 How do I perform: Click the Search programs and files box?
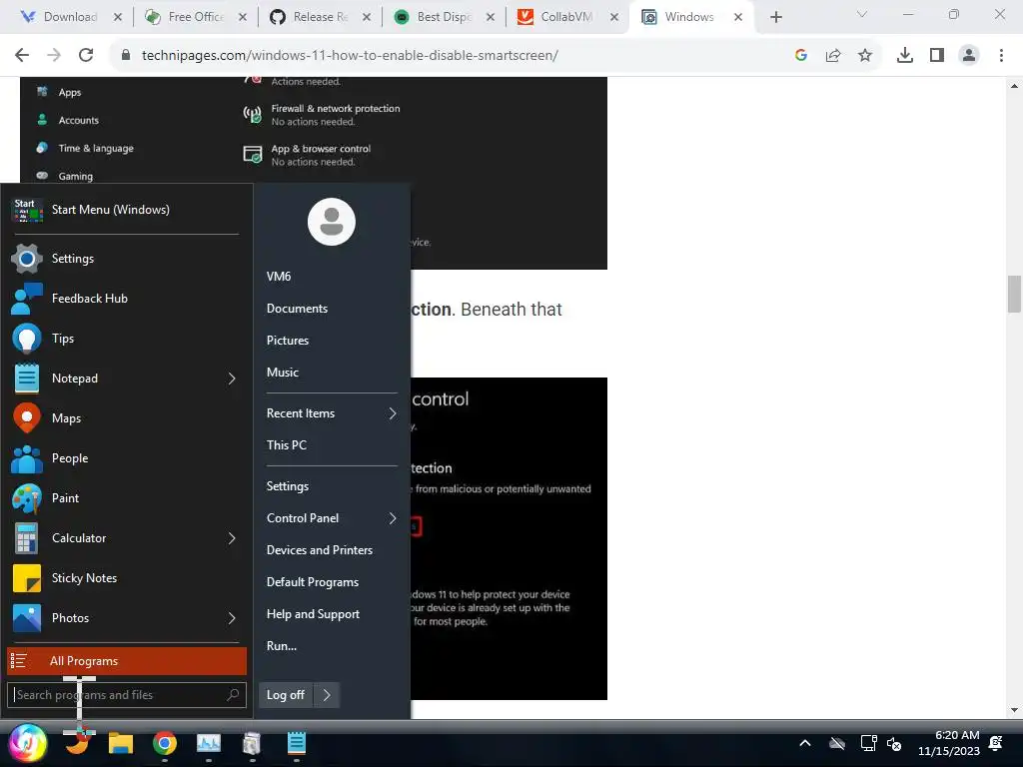click(x=127, y=695)
